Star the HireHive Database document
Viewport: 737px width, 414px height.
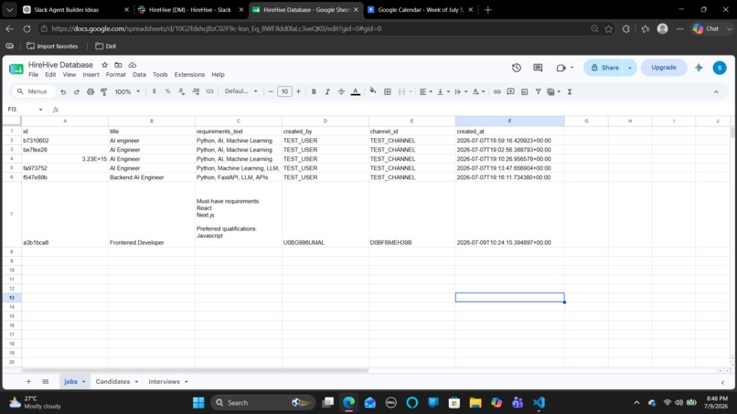[105, 65]
